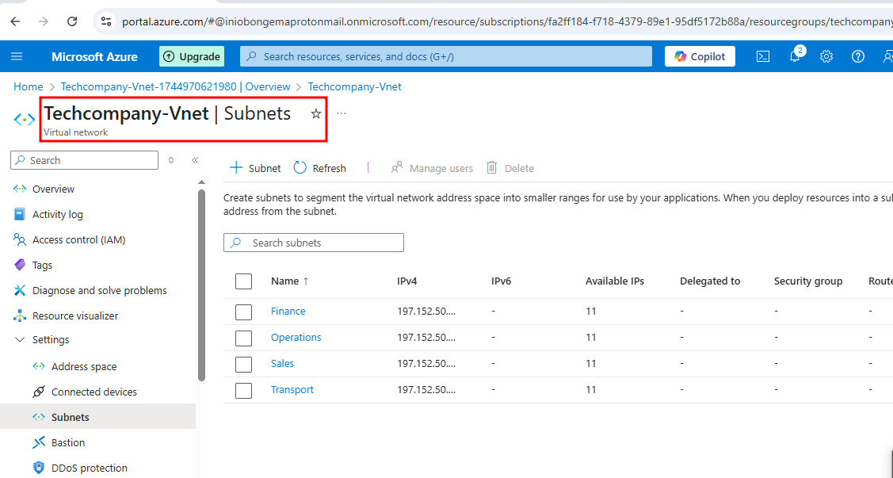This screenshot has height=478, width=893.
Task: Click the sidebar vertical scrollbar
Action: click(x=201, y=285)
